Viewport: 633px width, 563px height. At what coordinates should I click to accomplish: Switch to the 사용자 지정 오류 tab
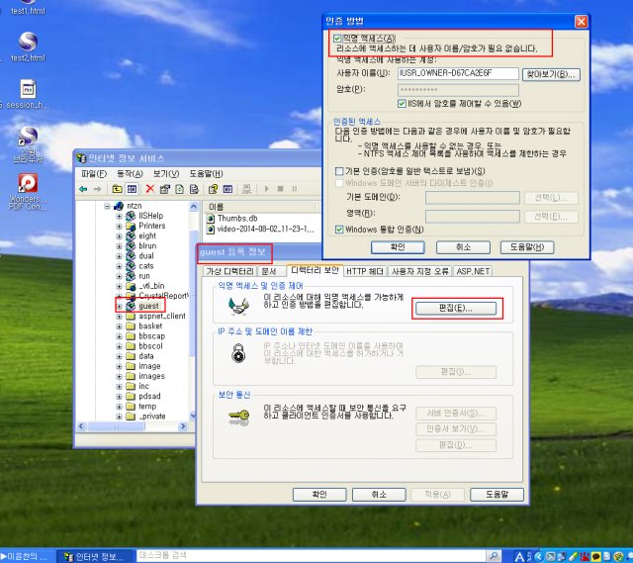click(419, 271)
